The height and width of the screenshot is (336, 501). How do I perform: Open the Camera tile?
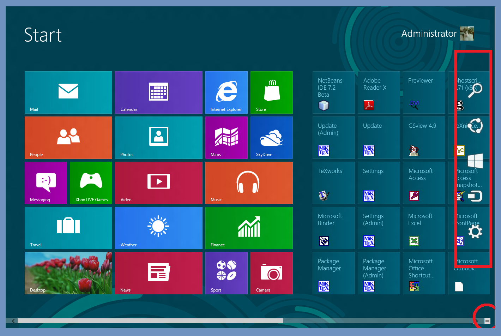click(272, 273)
